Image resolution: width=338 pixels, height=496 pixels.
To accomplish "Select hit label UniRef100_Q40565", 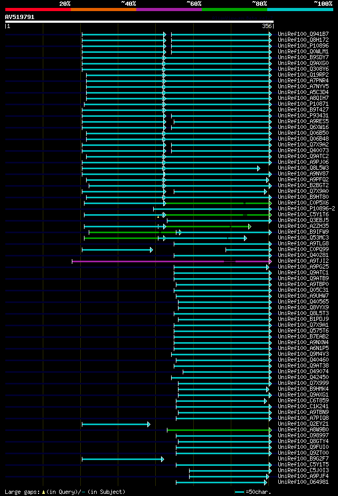I will tap(303, 302).
